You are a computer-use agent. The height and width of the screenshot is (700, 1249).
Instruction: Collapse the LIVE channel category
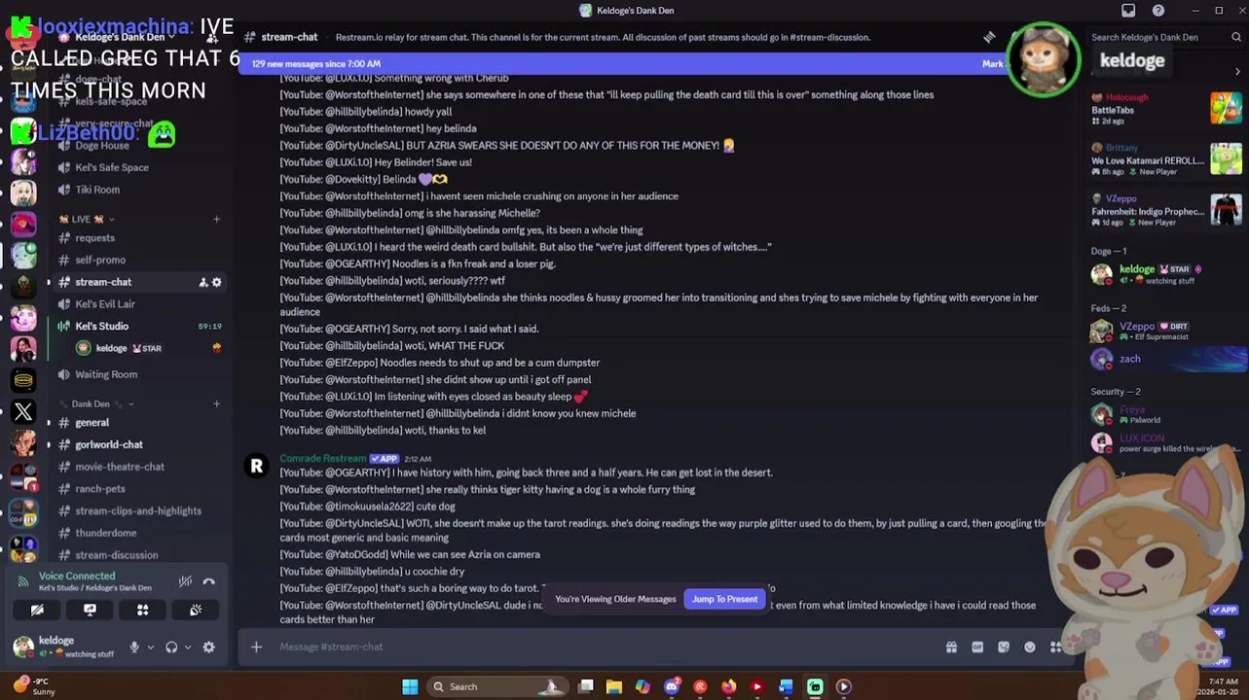[x=86, y=220]
